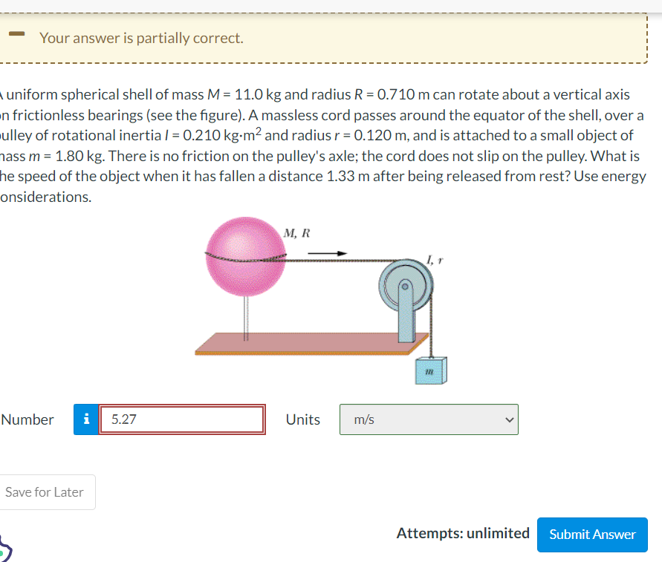Open the Units dropdown showing m/s
662x562 pixels.
[x=429, y=419]
